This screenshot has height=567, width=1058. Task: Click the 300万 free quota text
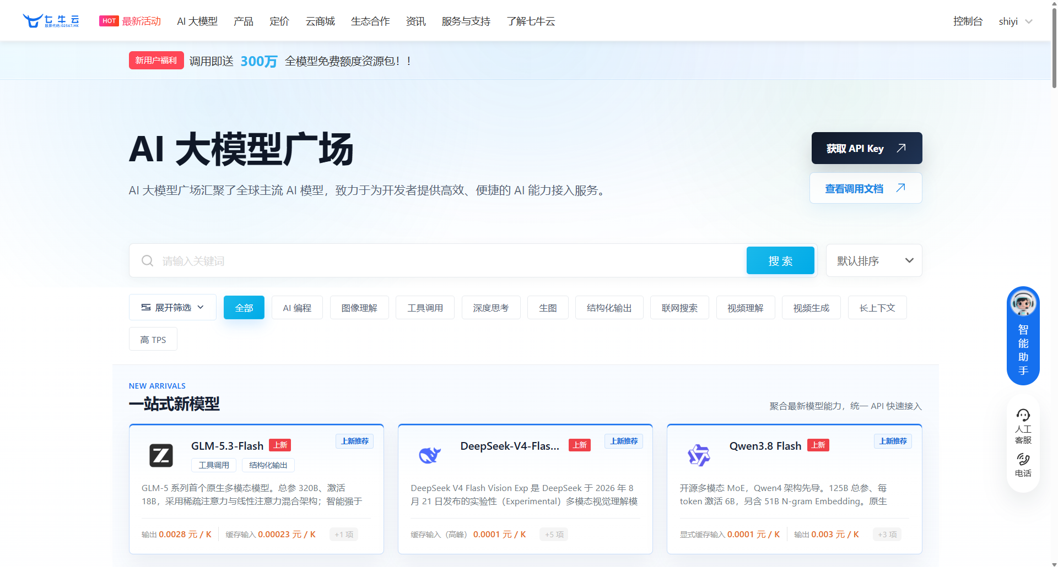coord(259,61)
